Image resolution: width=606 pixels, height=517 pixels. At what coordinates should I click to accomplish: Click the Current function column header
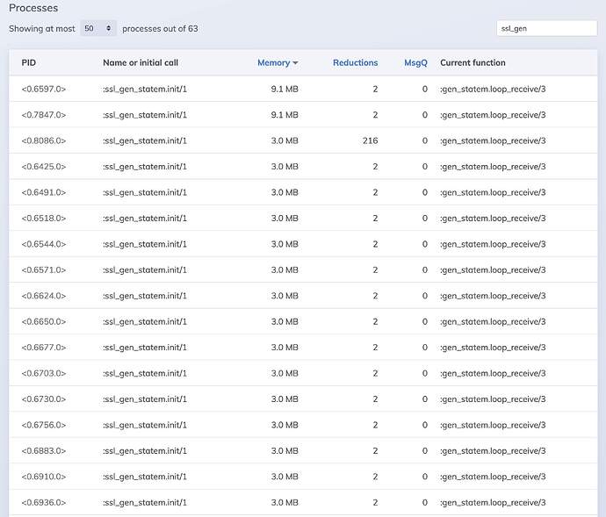[x=473, y=62]
